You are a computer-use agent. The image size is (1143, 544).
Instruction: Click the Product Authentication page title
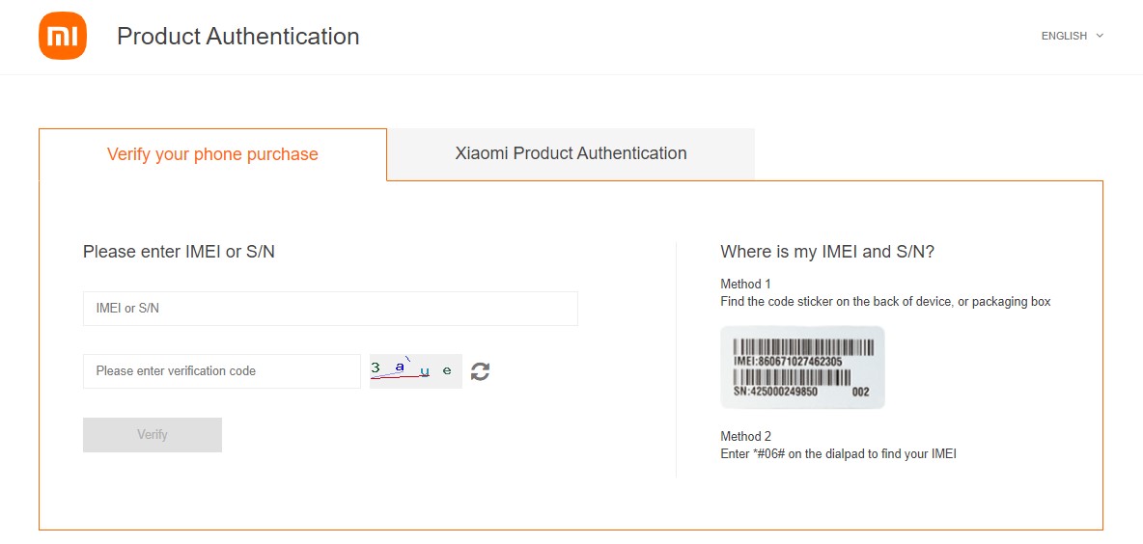[237, 37]
